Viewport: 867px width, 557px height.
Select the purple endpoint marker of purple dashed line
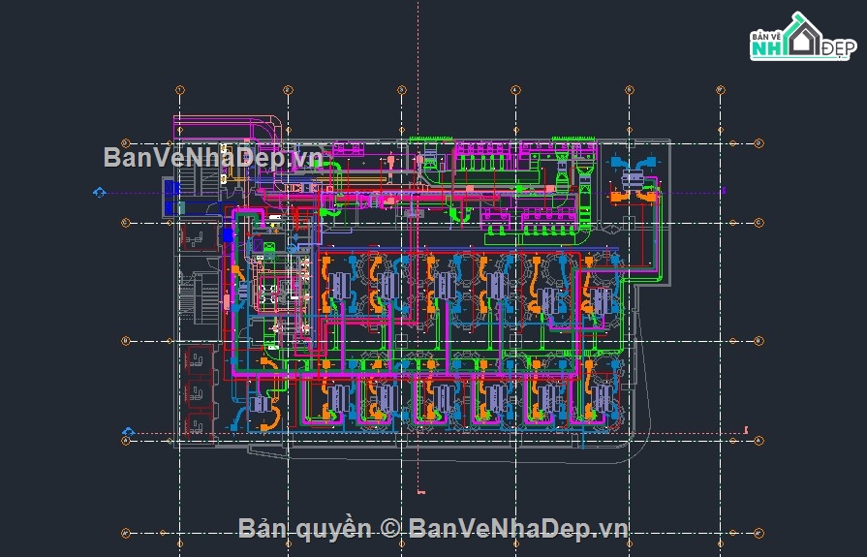[723, 192]
